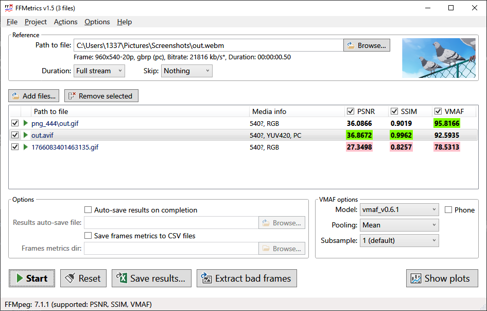This screenshot has height=311, width=487.
Task: Click the reference Path to file field
Action: click(208, 45)
